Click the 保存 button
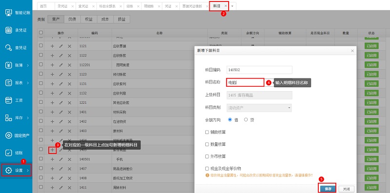This screenshot has width=390, height=193. point(327,189)
